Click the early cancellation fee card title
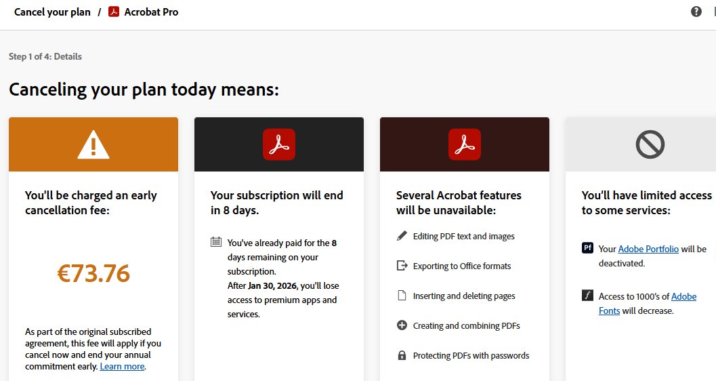The height and width of the screenshot is (381, 716). click(91, 203)
